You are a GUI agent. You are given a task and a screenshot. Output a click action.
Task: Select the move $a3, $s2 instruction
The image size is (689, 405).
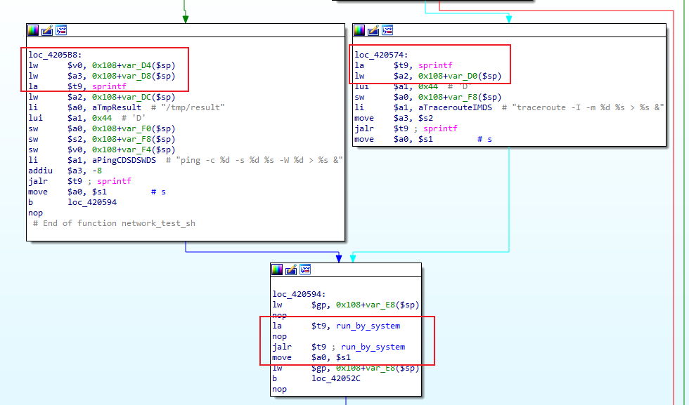click(x=394, y=118)
